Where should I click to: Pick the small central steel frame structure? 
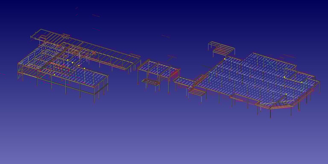pos(158,76)
